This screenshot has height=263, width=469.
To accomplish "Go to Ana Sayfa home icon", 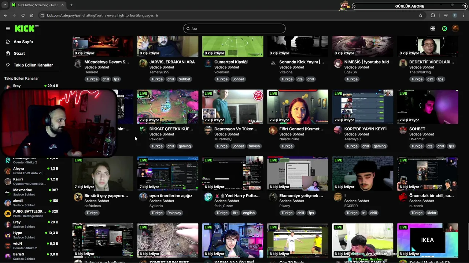I will pyautogui.click(x=8, y=42).
